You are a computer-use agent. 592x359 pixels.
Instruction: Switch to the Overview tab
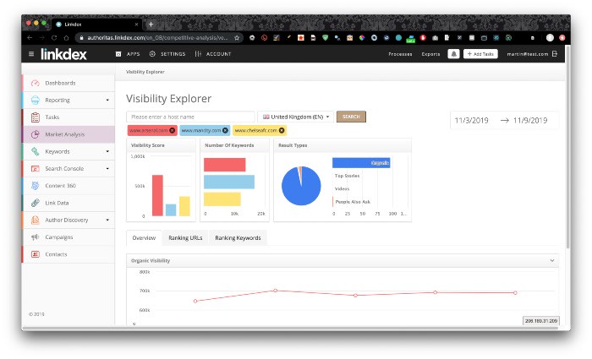click(x=144, y=238)
